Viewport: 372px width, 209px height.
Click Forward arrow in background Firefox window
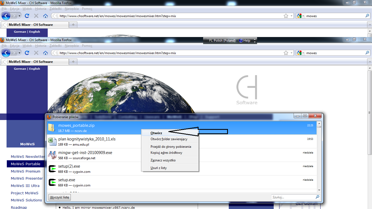(14, 16)
